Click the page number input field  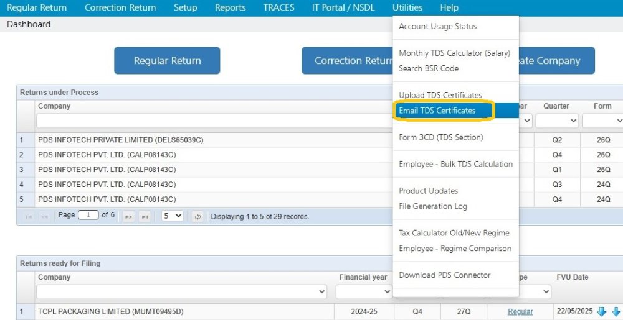coord(88,215)
